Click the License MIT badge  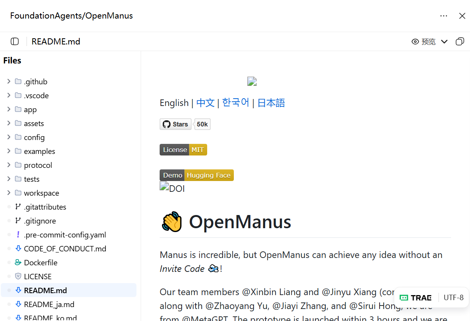pyautogui.click(x=183, y=150)
